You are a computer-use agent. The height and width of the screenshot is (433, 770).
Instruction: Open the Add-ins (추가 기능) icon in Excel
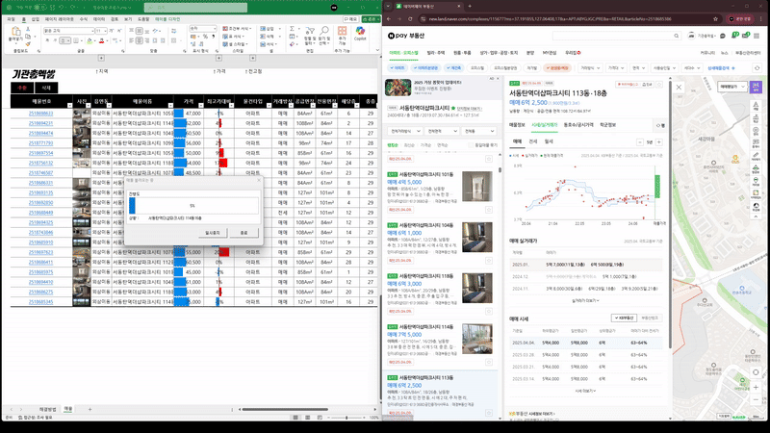pyautogui.click(x=343, y=34)
